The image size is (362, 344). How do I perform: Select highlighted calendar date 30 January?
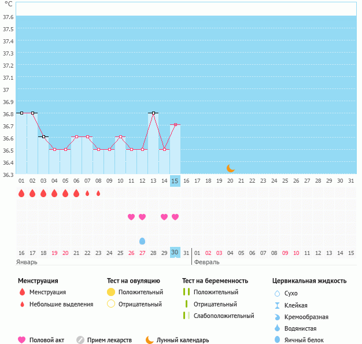coord(175,253)
